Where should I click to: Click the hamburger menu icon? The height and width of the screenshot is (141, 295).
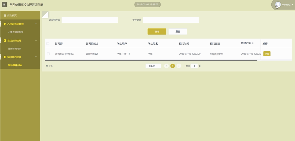(x=4, y=5)
